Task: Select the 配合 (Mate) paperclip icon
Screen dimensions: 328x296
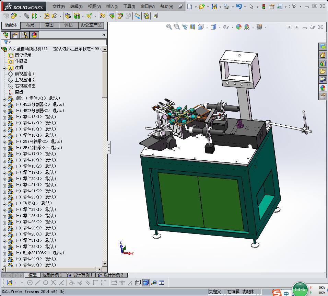Action: click(26, 15)
